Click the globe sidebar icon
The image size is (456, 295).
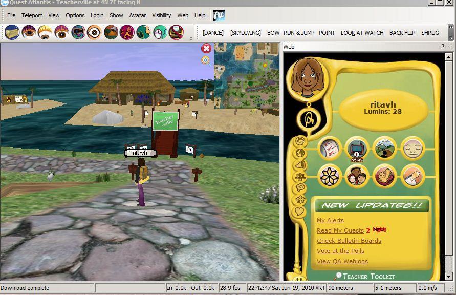coord(300,153)
